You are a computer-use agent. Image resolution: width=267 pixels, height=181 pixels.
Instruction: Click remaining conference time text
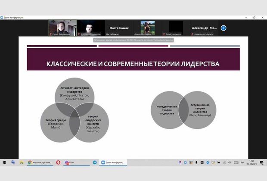pyautogui.click(x=113, y=40)
